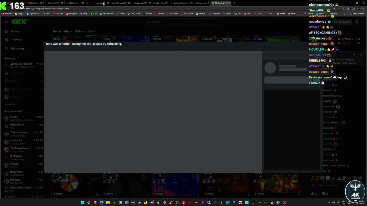Image resolution: width=367 pixels, height=206 pixels.
Task: Open TheBurntPeanut recommended channel
Action: pyautogui.click(x=23, y=150)
